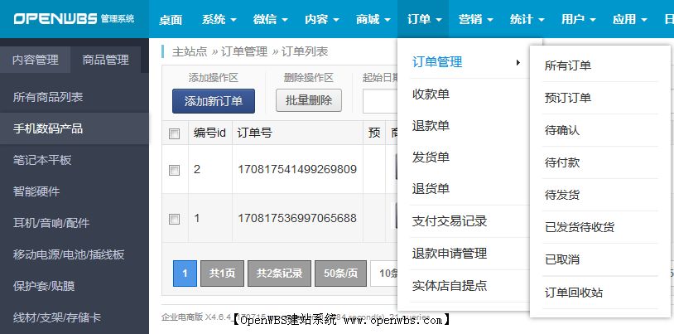Check the box for order row 2
Screen dimensions: 674x334
click(174, 170)
